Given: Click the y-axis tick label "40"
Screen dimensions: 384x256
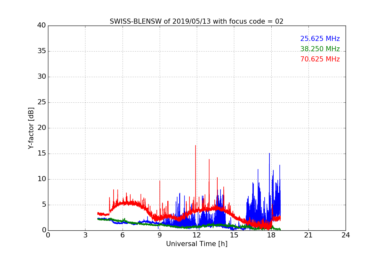Looking at the screenshot, I should pos(42,26).
